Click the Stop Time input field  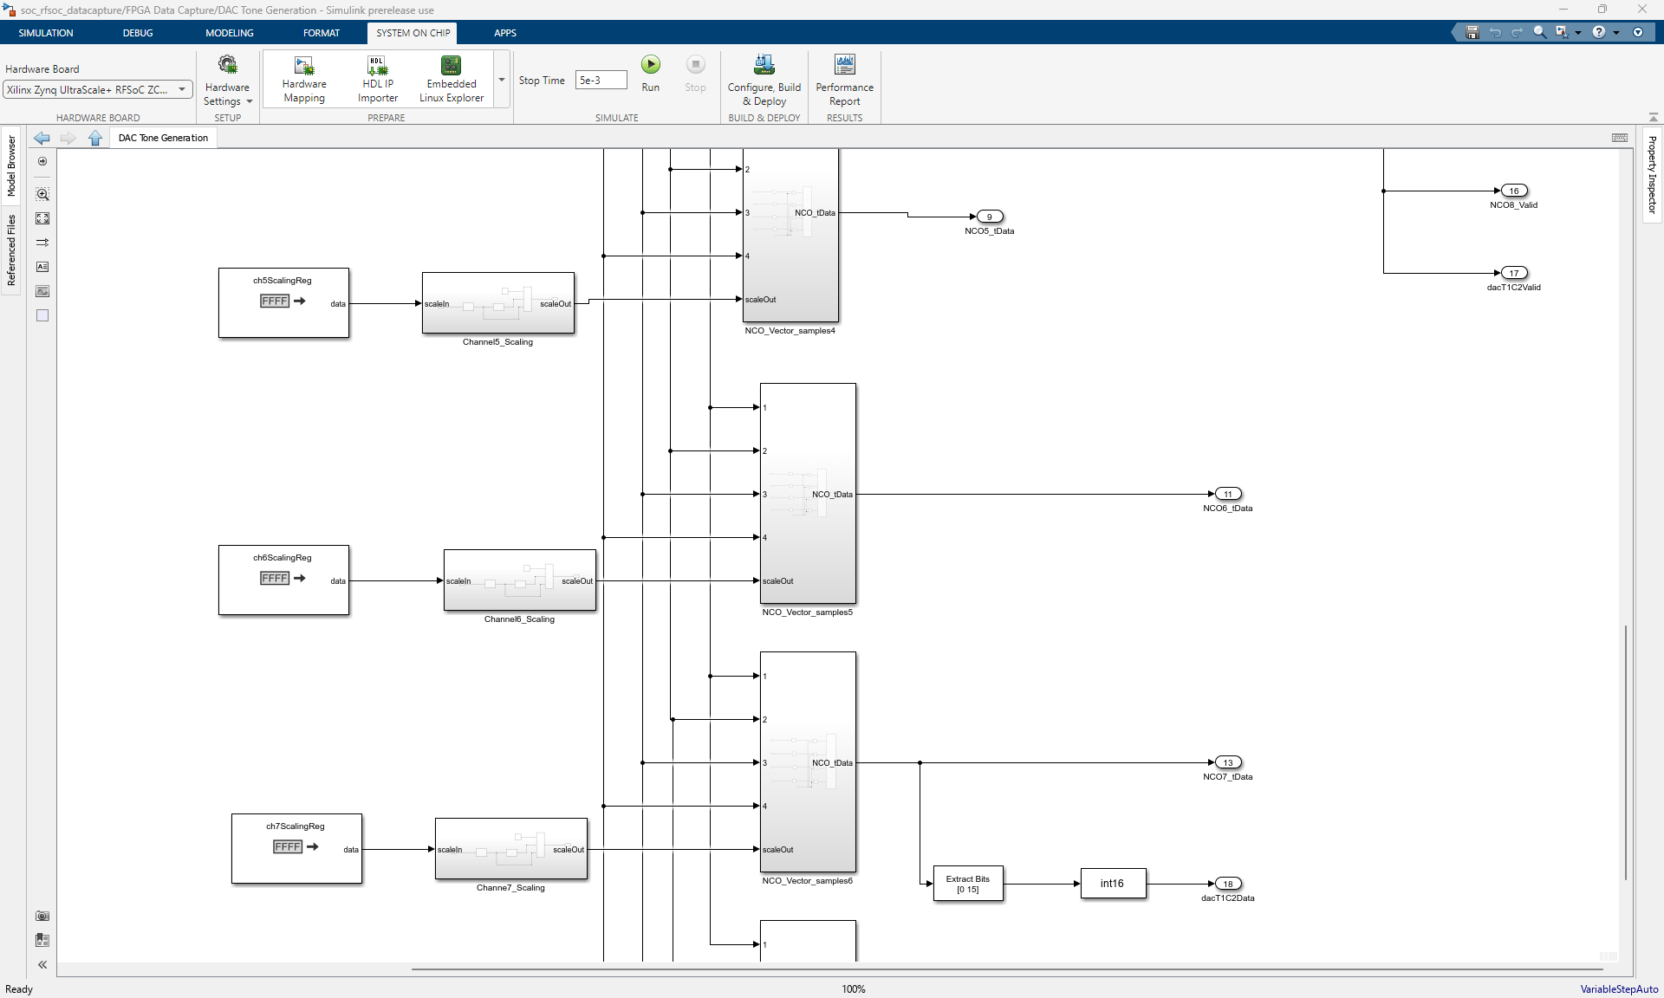pos(600,80)
